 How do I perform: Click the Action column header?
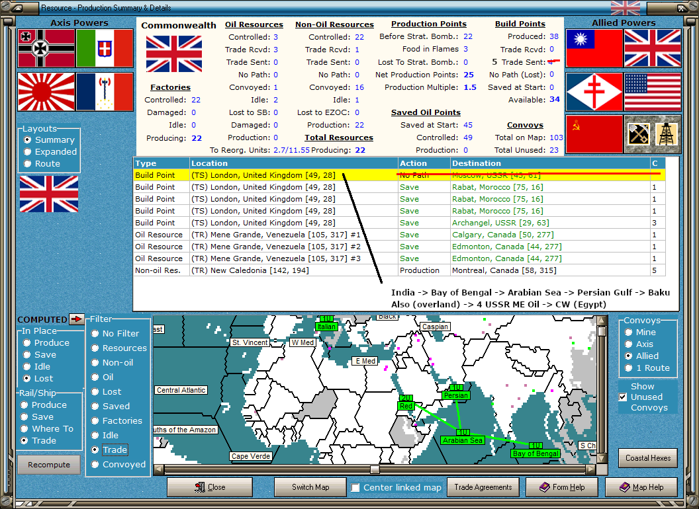[x=424, y=163]
